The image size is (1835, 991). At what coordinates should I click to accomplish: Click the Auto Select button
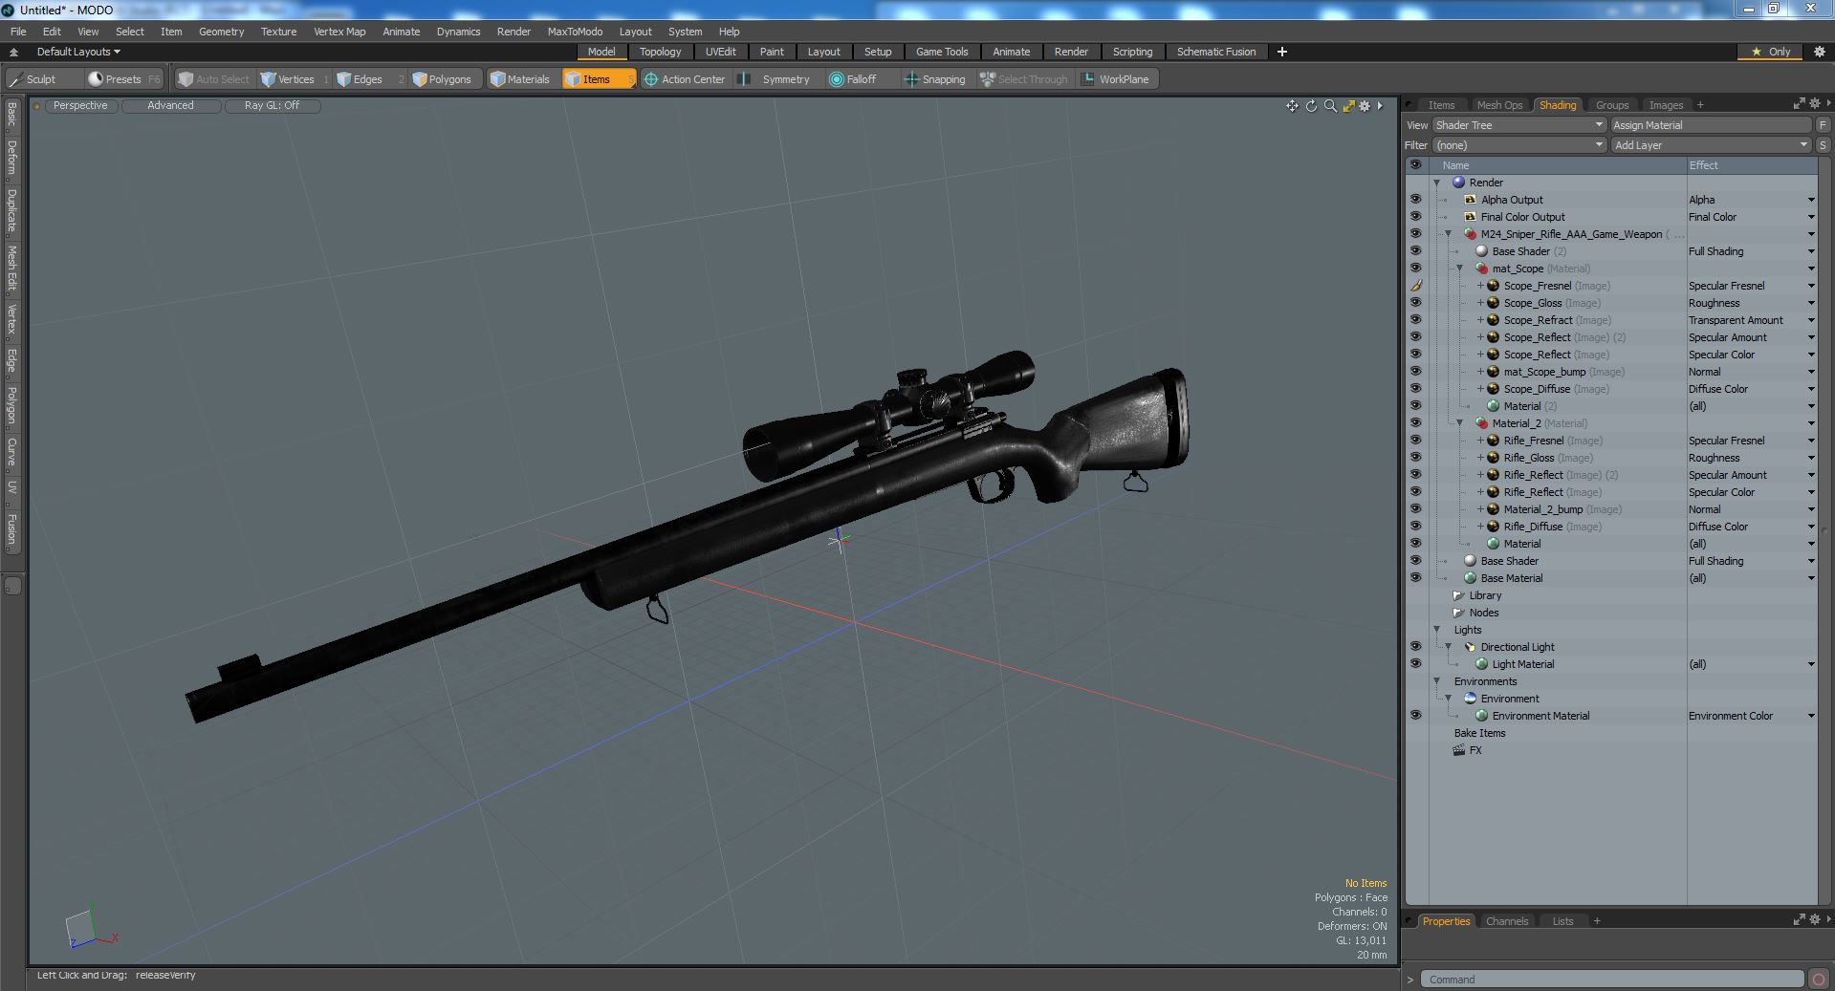click(x=214, y=79)
